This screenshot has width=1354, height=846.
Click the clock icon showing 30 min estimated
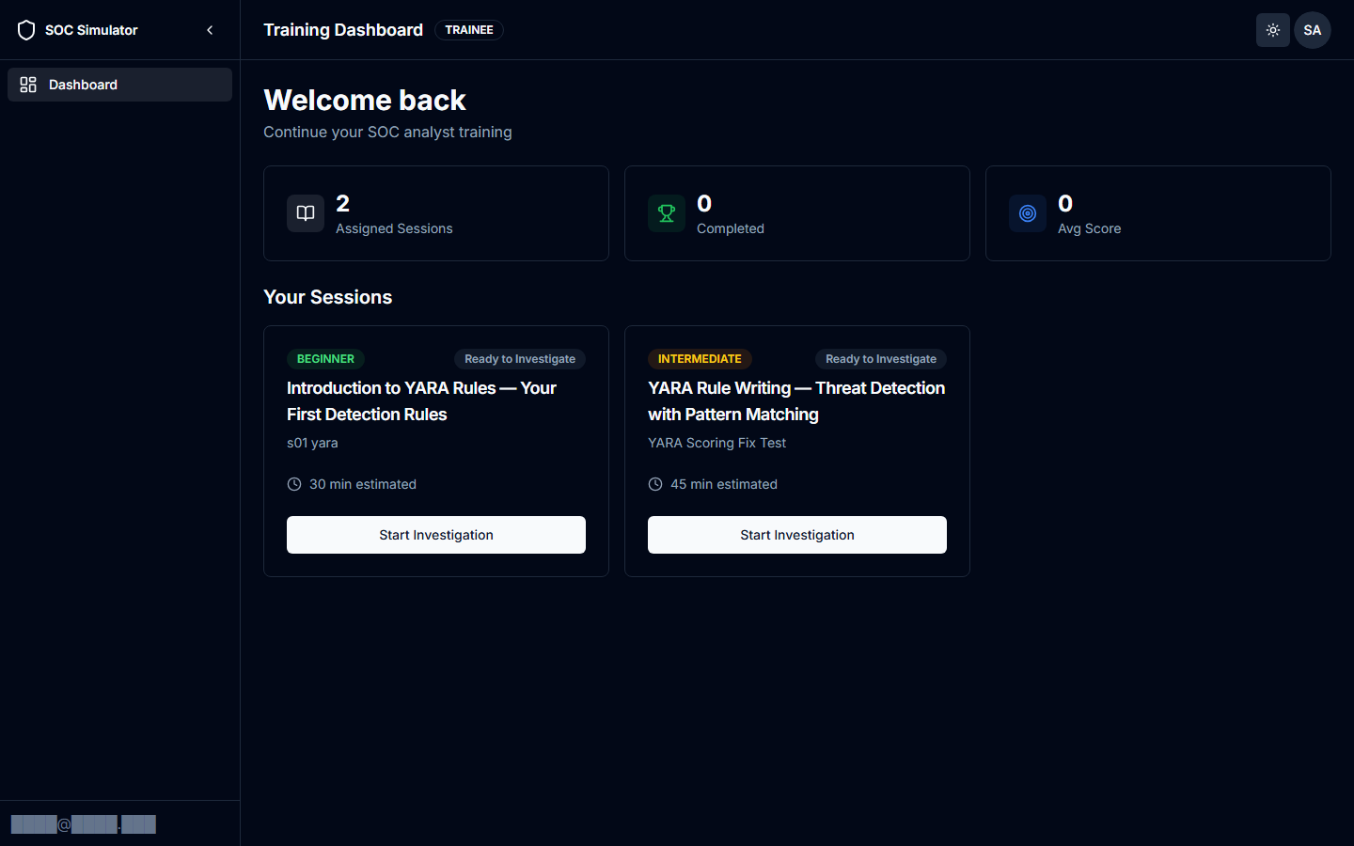(292, 484)
